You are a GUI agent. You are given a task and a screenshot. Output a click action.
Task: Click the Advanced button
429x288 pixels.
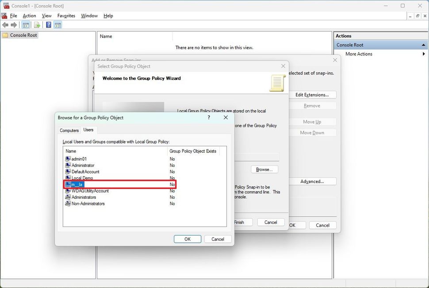(313, 181)
